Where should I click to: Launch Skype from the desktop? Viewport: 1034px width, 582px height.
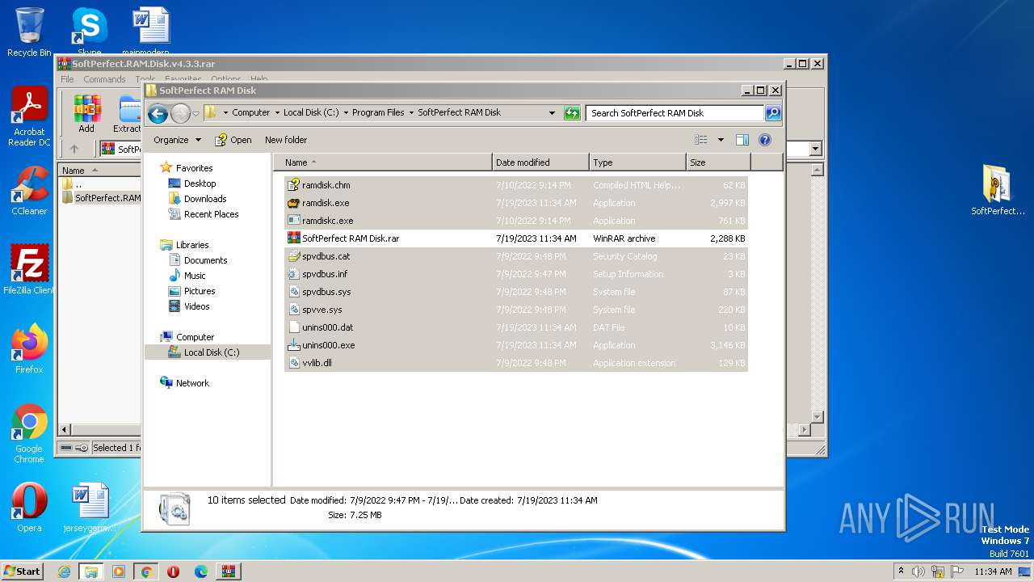(89, 31)
